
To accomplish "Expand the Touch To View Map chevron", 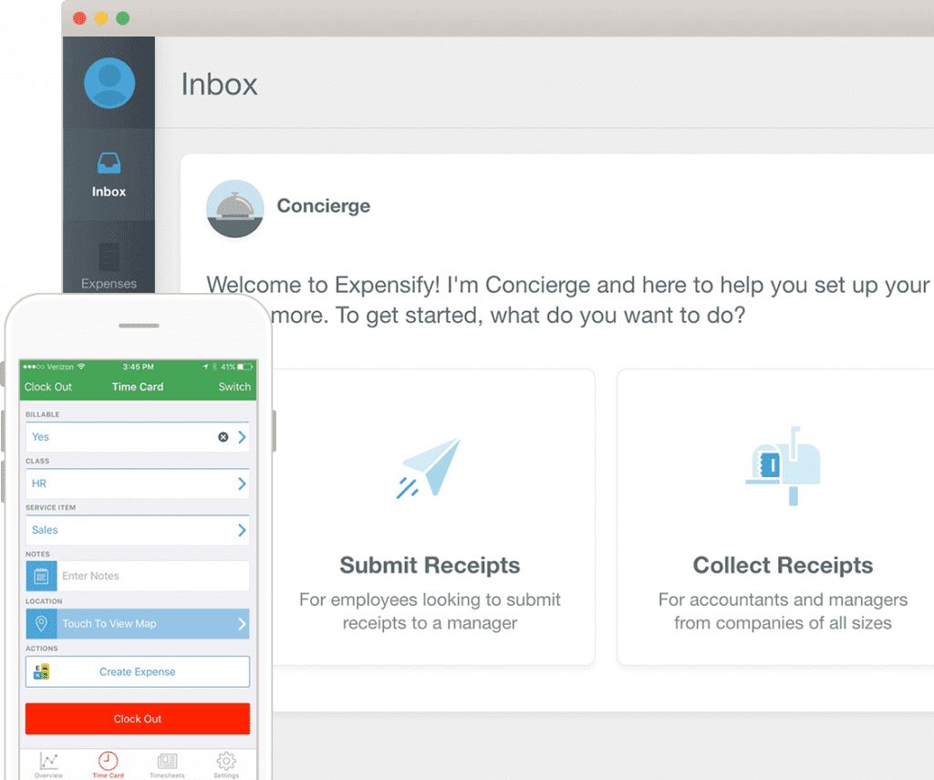I will point(242,624).
